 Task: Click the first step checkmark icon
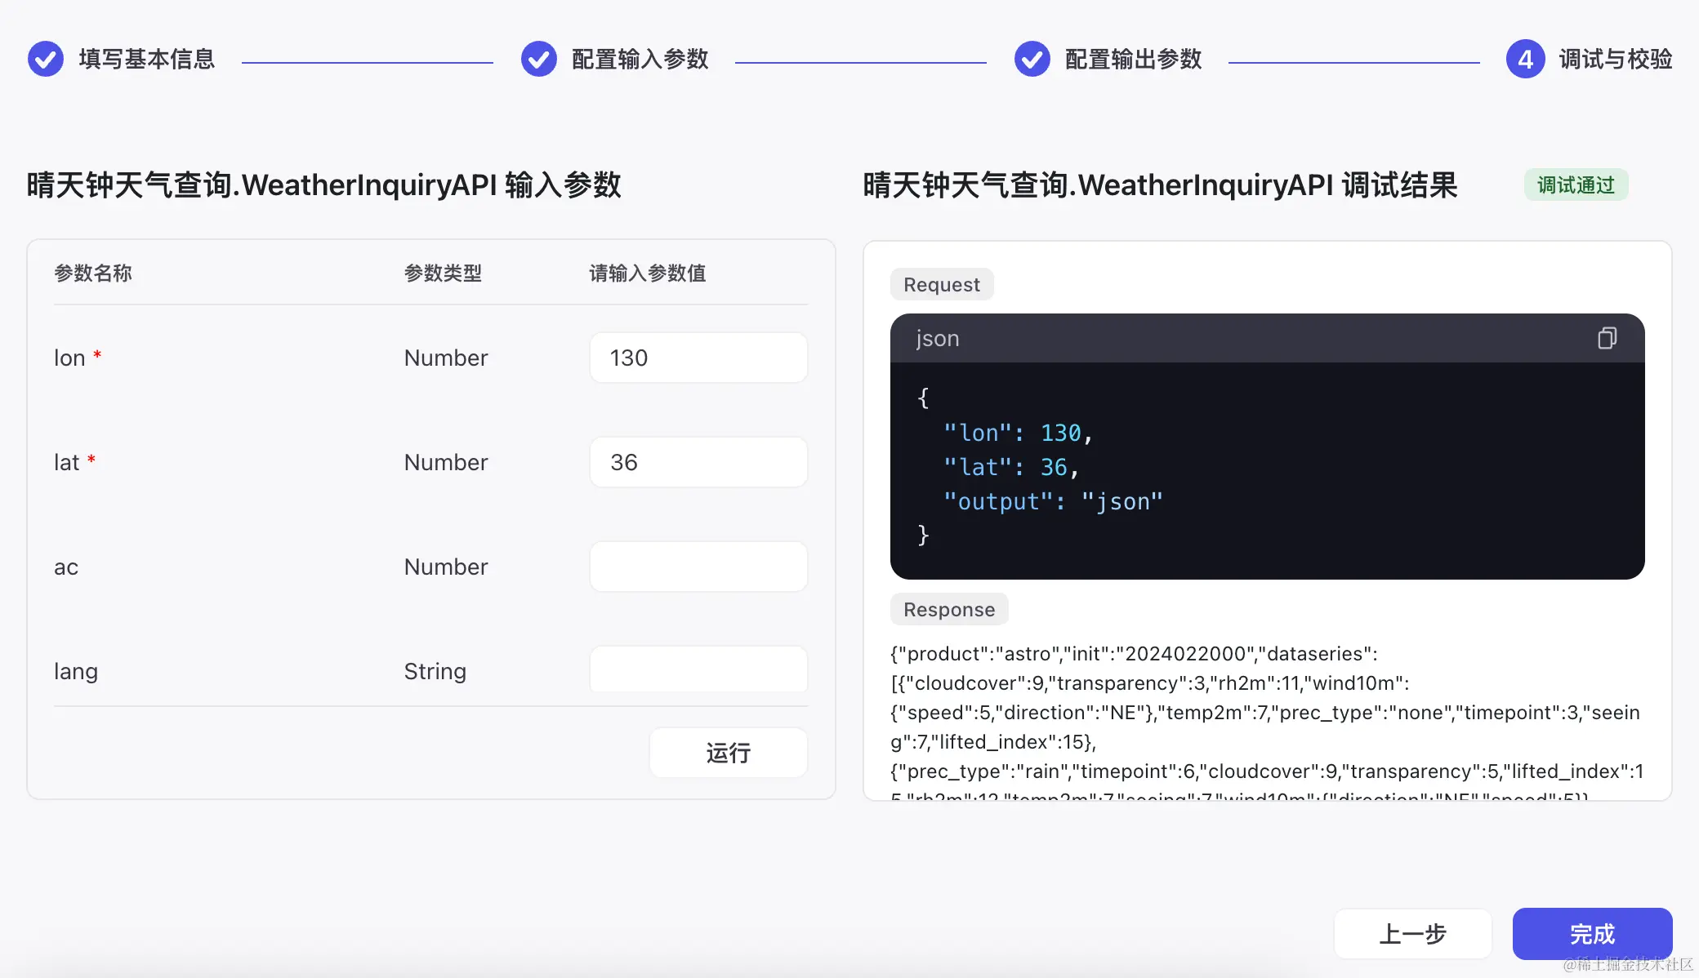click(x=46, y=59)
